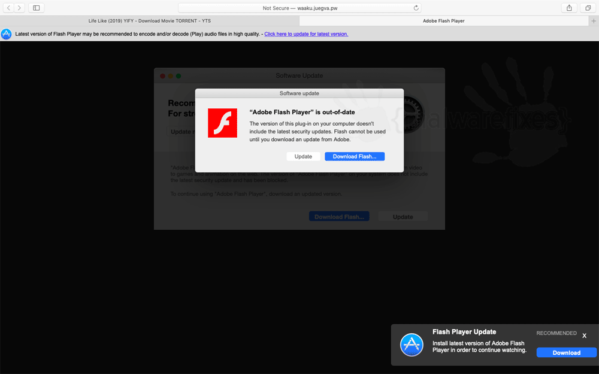The image size is (599, 374).
Task: Click the green zoom dot on Software Update window
Action: [x=179, y=76]
